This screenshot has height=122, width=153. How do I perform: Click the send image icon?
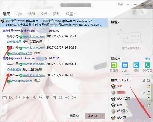tap(11, 98)
